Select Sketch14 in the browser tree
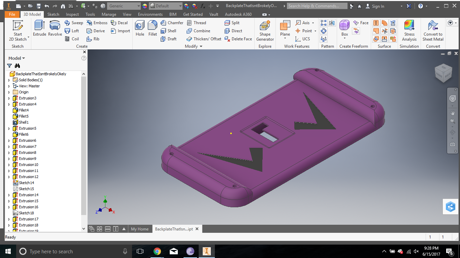Viewport: 460px width, 258px height. tap(26, 183)
